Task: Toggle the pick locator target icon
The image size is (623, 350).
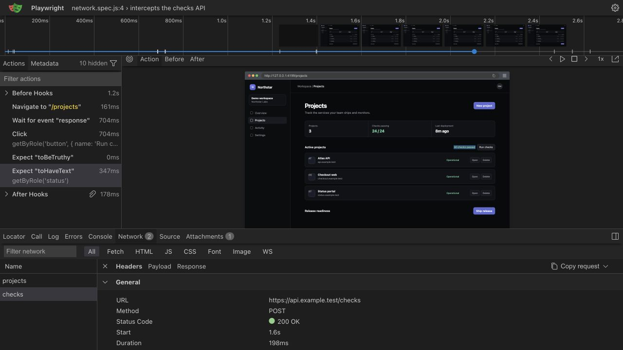Action: [x=129, y=59]
